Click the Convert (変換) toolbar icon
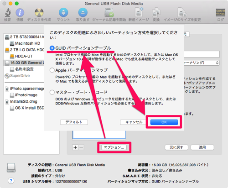This screenshot has height=188, width=228. pos(156,12)
